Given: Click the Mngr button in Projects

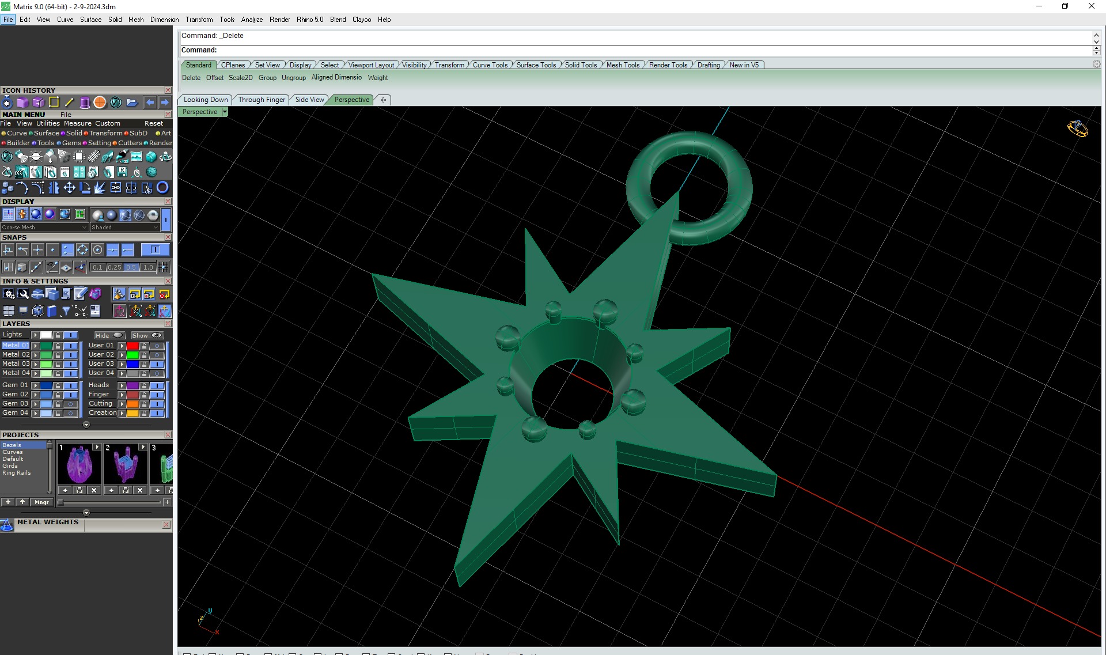Looking at the screenshot, I should [x=41, y=502].
